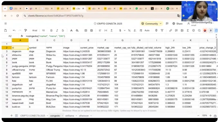The height and width of the screenshot is (122, 219).
Task: Click the merge cells icon
Action: (x=91, y=30)
